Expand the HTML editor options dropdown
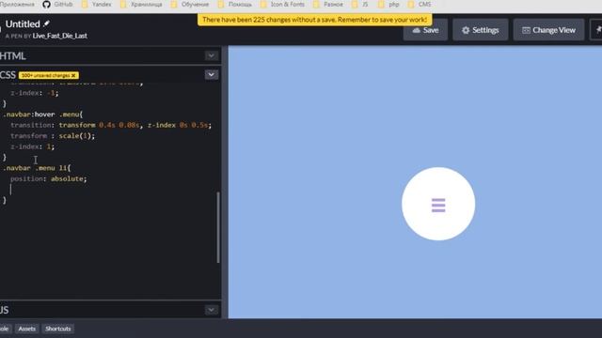This screenshot has height=338, width=602. (211, 56)
